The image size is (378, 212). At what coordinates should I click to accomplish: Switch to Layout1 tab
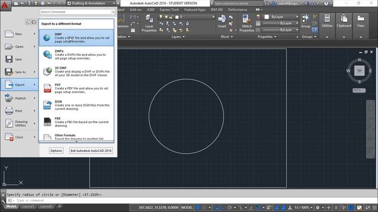[x=28, y=206]
